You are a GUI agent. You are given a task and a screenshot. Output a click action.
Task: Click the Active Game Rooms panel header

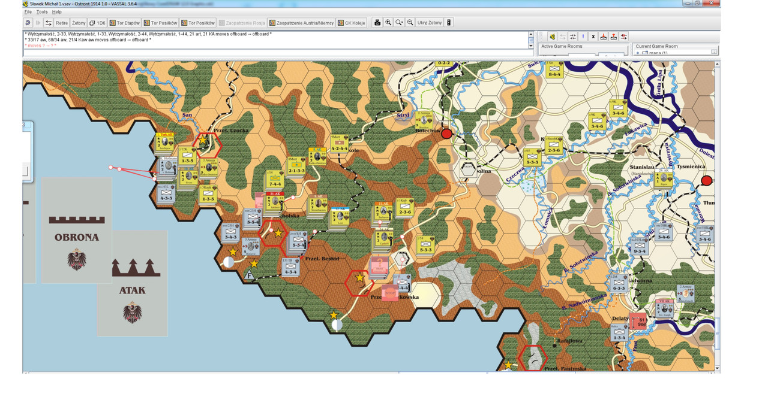(562, 46)
